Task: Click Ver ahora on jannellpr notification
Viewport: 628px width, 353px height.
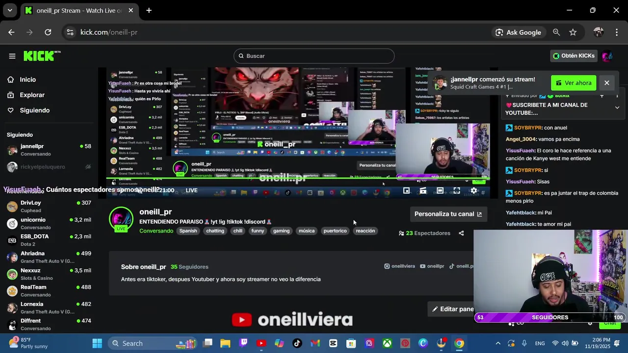Action: [x=574, y=83]
